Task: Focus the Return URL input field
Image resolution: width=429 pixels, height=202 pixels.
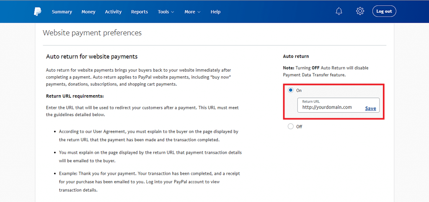Action: pos(329,107)
